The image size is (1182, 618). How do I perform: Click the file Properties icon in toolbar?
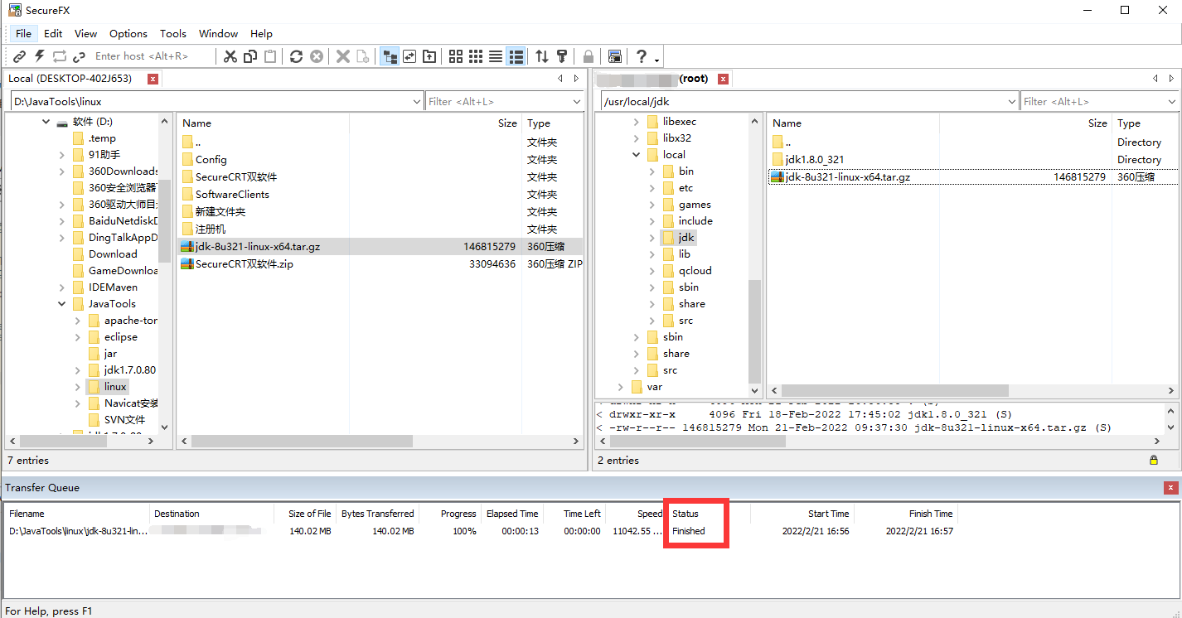[362, 56]
